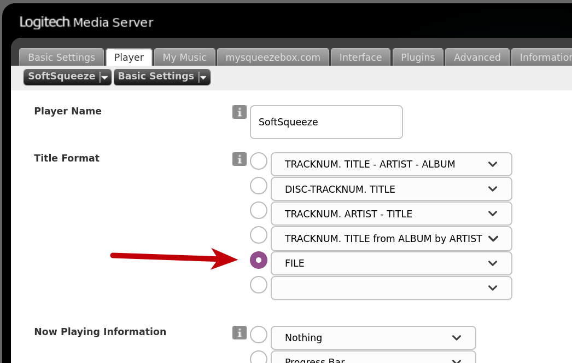
Task: Click the Player Name text field
Action: pyautogui.click(x=326, y=122)
